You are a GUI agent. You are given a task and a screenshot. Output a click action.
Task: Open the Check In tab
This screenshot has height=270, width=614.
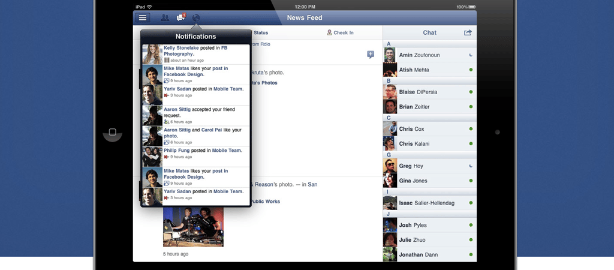(340, 33)
